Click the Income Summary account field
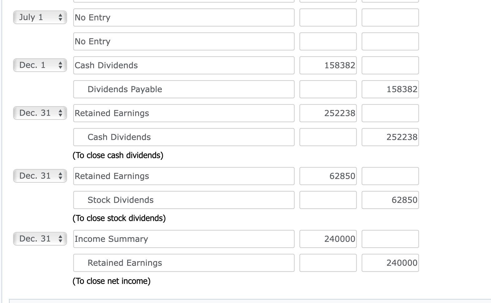The width and height of the screenshot is (491, 303). (x=184, y=239)
